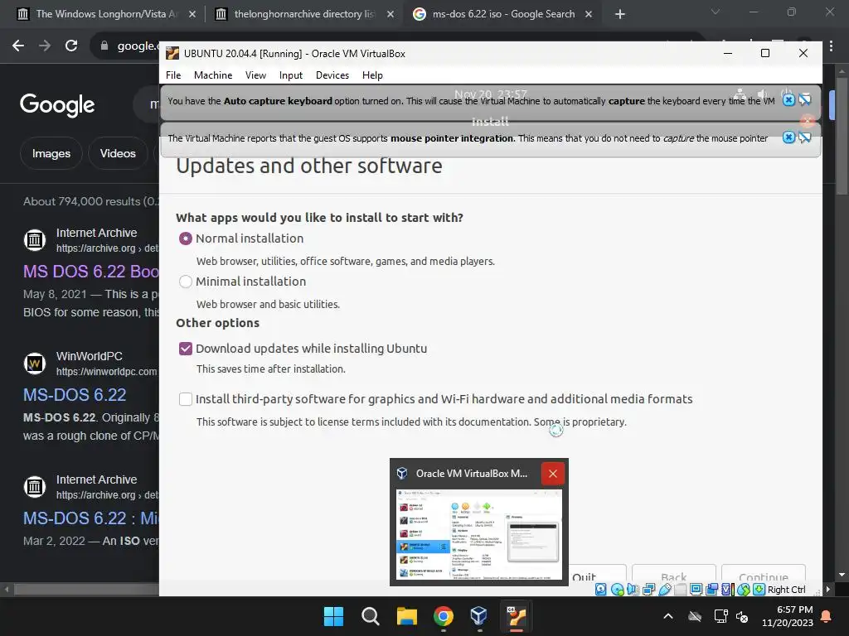The image size is (849, 636).
Task: Click the network tray icon
Action: click(720, 616)
